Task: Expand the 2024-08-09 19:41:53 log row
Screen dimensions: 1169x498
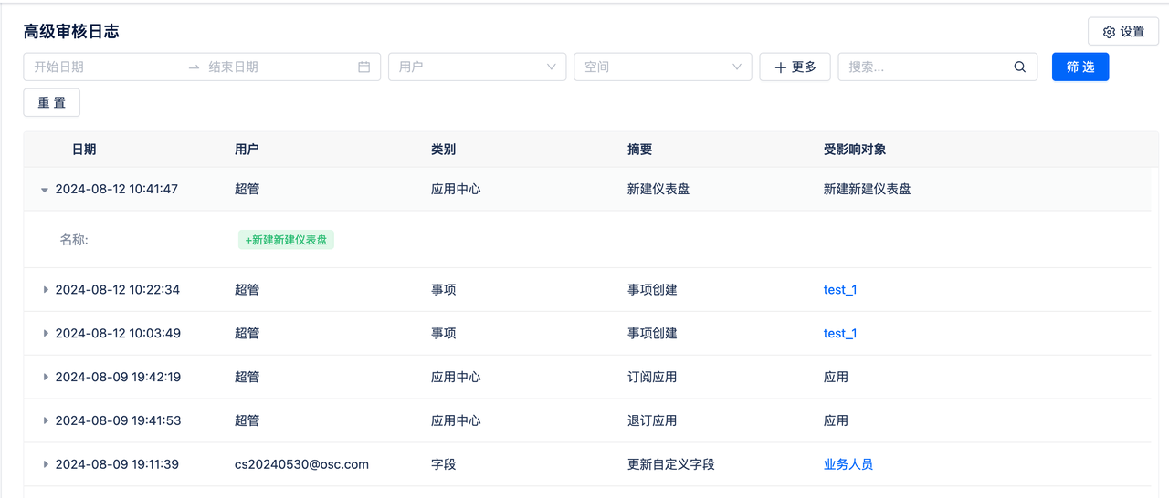Action: [x=46, y=421]
